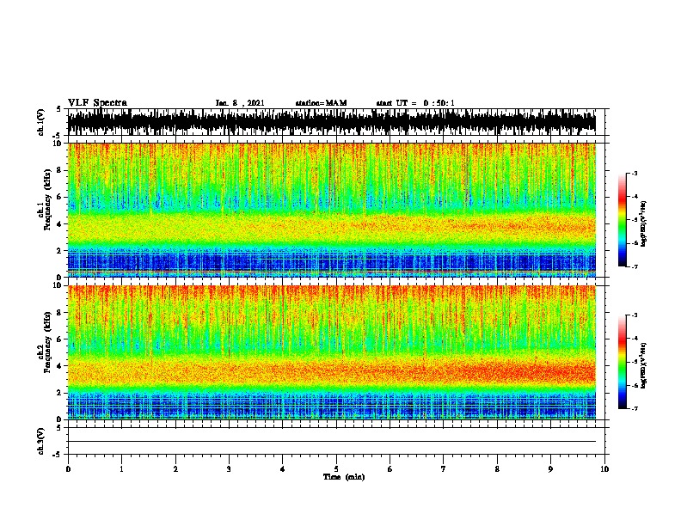Viewport: 681px width, 526px height.
Task: Click the "-3" label on ch.1 colorbar
Action: (634, 174)
